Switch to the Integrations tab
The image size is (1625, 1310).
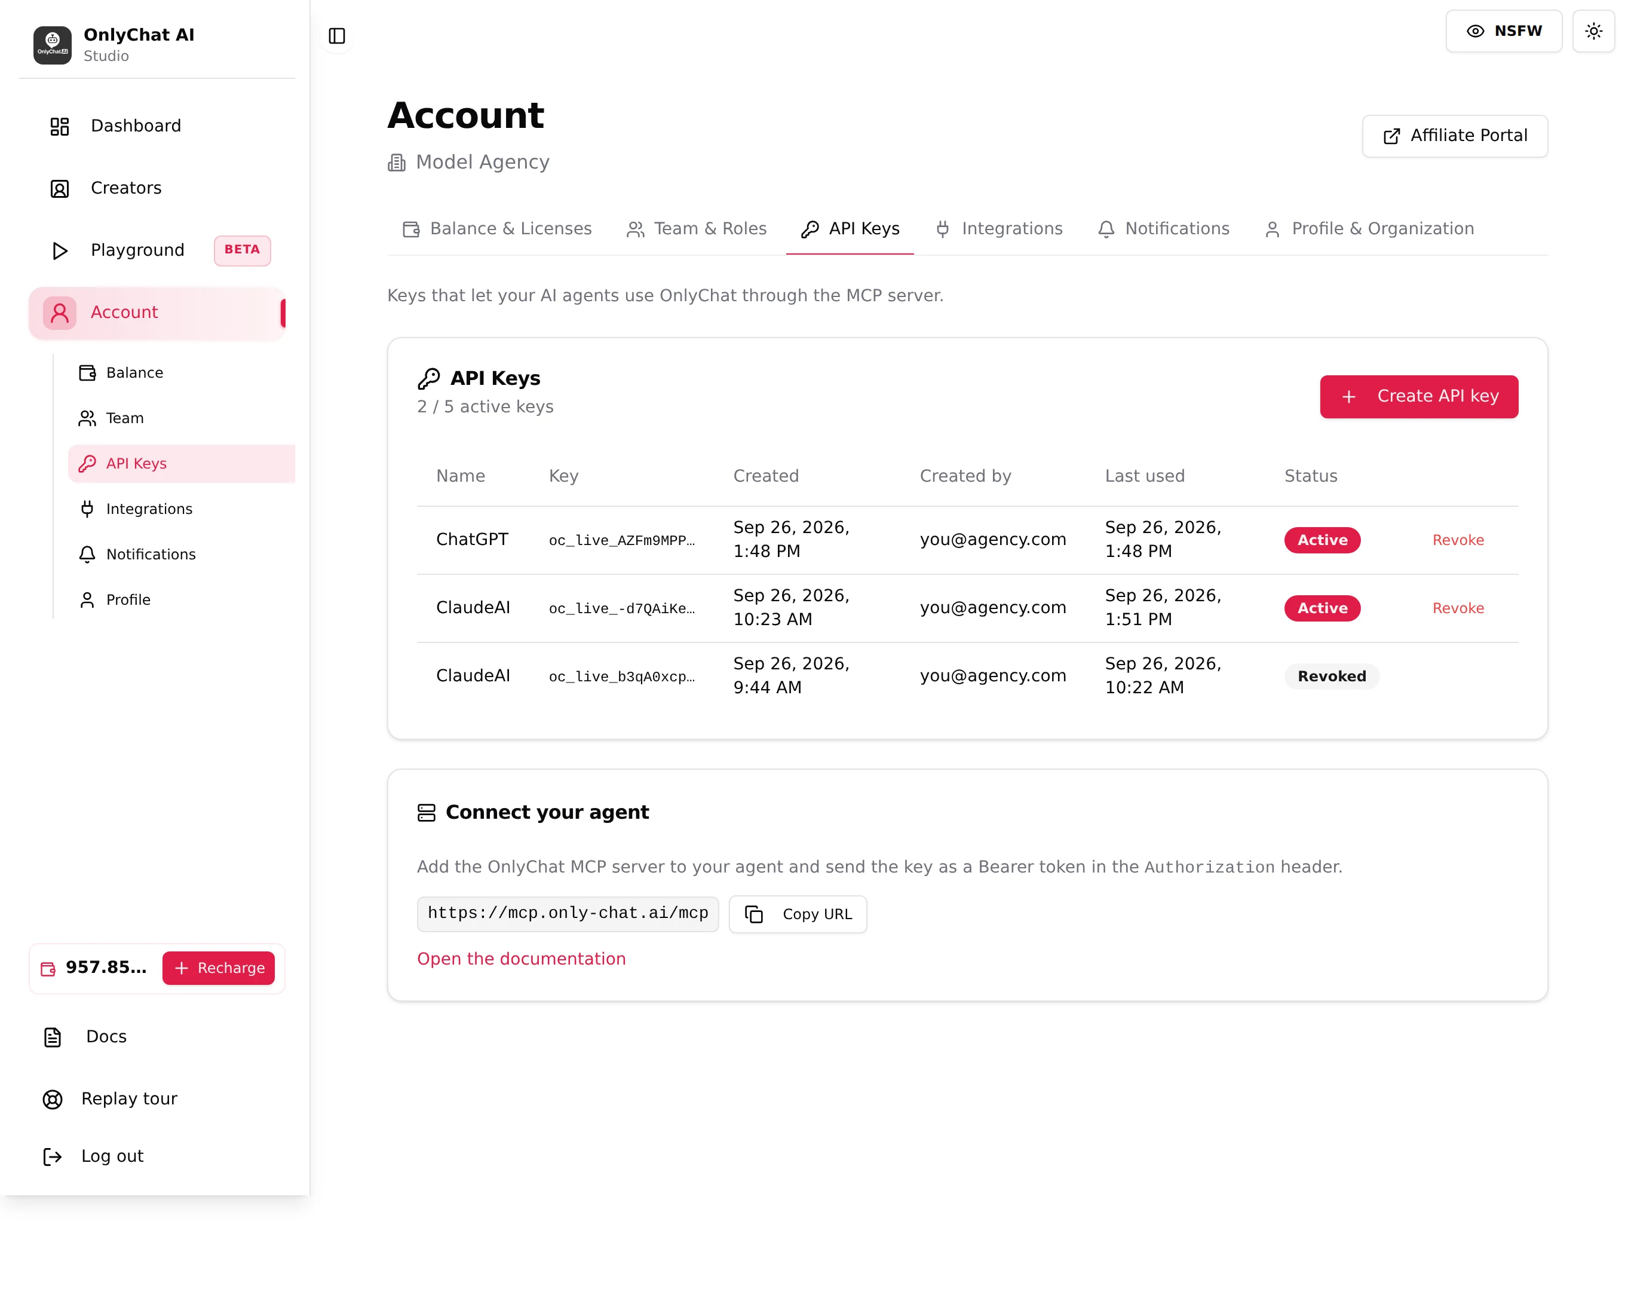[999, 229]
